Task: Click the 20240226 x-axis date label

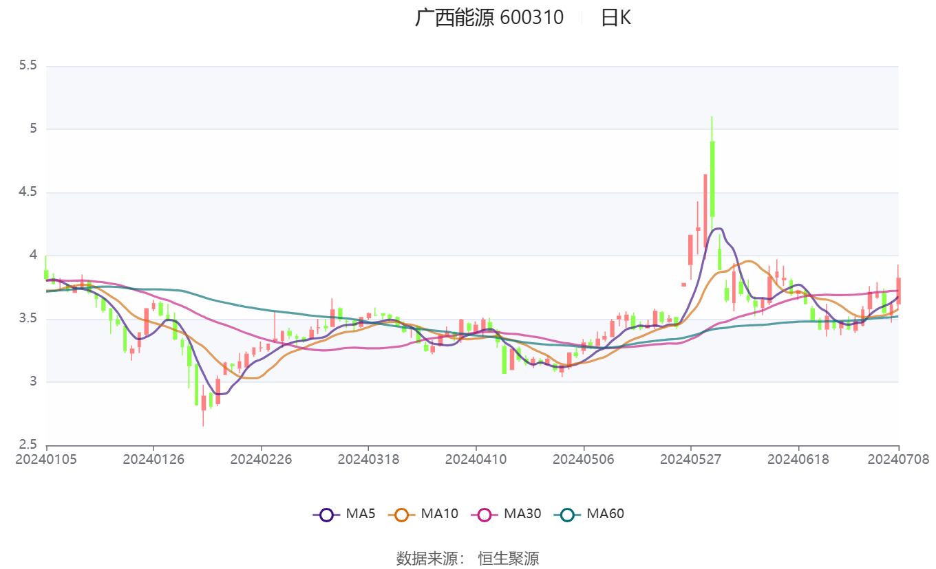Action: pyautogui.click(x=261, y=459)
